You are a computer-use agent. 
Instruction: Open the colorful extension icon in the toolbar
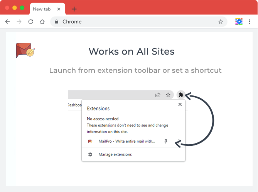click(x=239, y=22)
